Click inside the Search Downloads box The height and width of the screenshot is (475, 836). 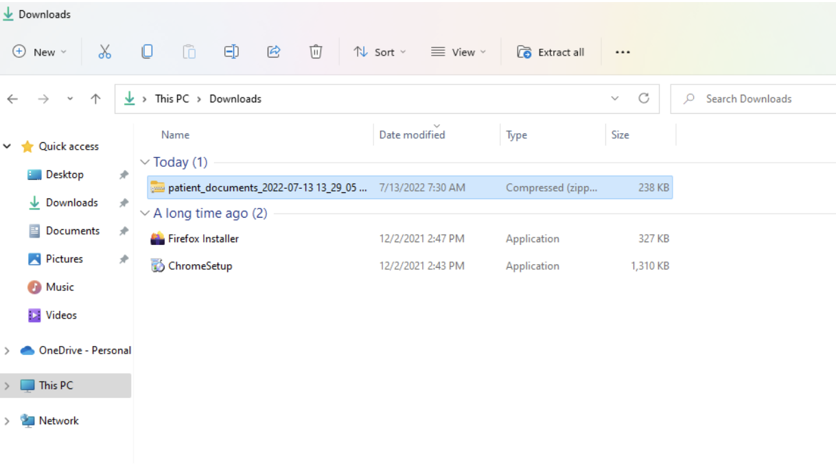pos(748,98)
